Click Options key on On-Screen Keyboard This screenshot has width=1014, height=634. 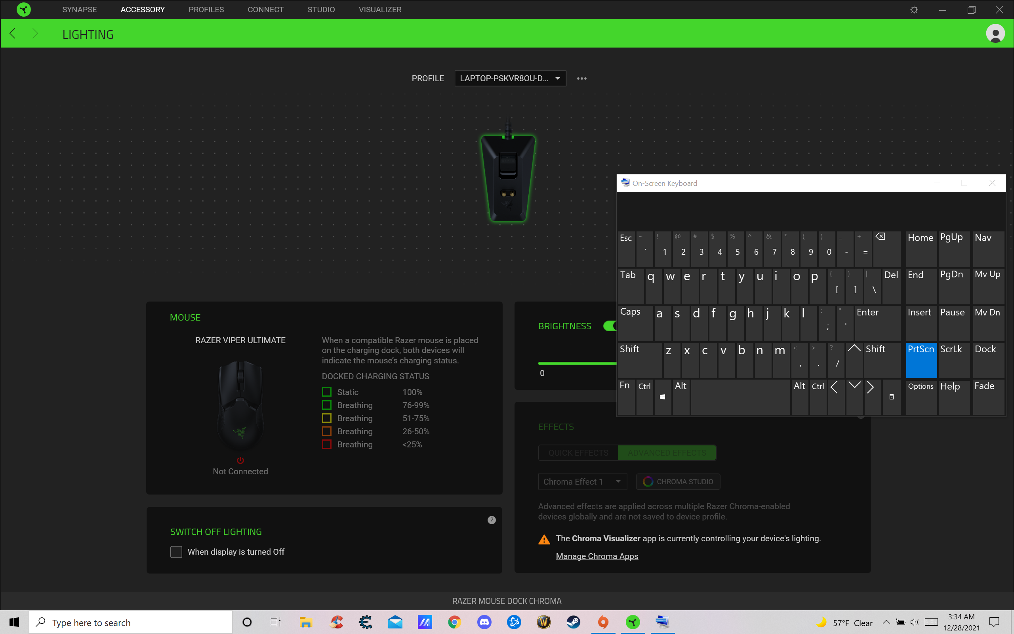pyautogui.click(x=921, y=397)
